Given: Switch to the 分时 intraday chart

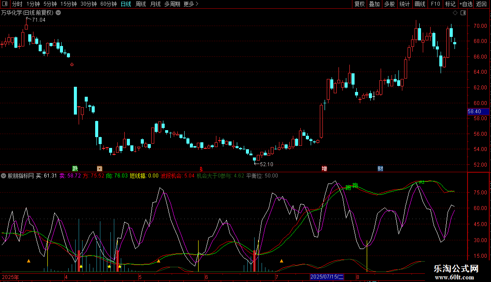Looking at the screenshot, I should point(17,4).
